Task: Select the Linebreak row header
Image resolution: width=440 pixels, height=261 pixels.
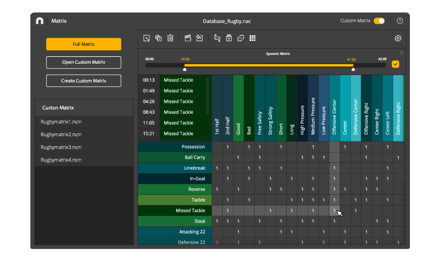Action: [x=175, y=168]
